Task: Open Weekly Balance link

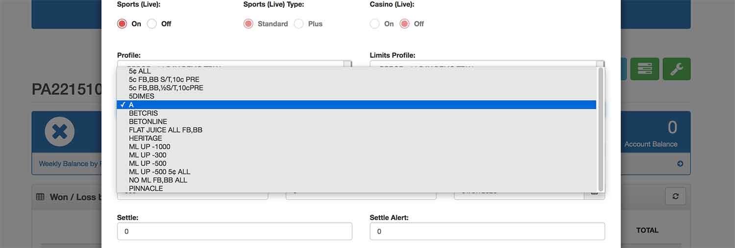Action: click(69, 164)
